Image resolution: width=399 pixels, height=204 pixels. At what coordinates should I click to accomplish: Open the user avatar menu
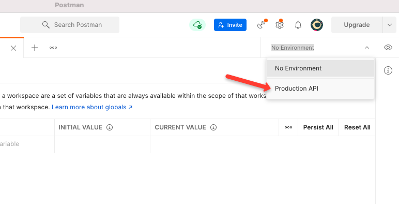317,25
